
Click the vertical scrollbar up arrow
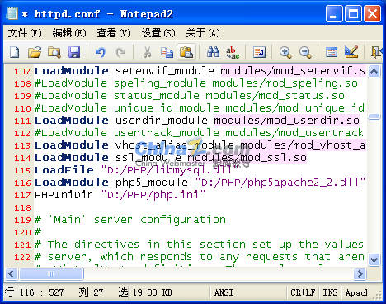click(374, 72)
